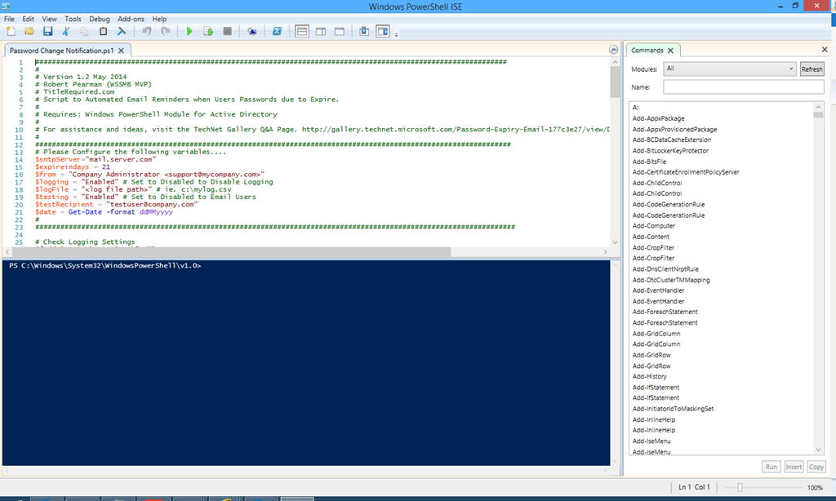Start PowerShell in a separate window icon

tap(277, 32)
